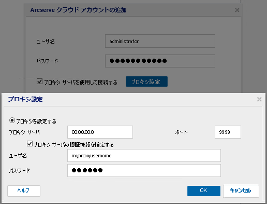
Task: Focus the プロキシ サーバ address field
Action: pyautogui.click(x=100, y=132)
